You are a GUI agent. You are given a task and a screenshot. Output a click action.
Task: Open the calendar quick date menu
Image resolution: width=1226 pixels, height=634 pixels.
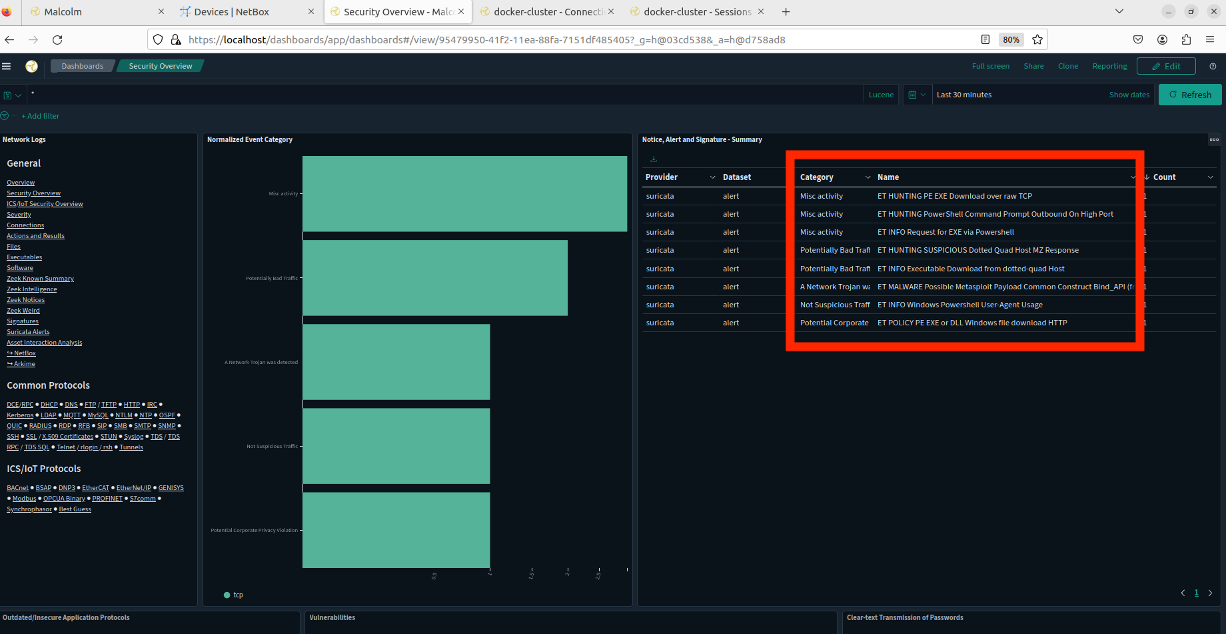917,95
